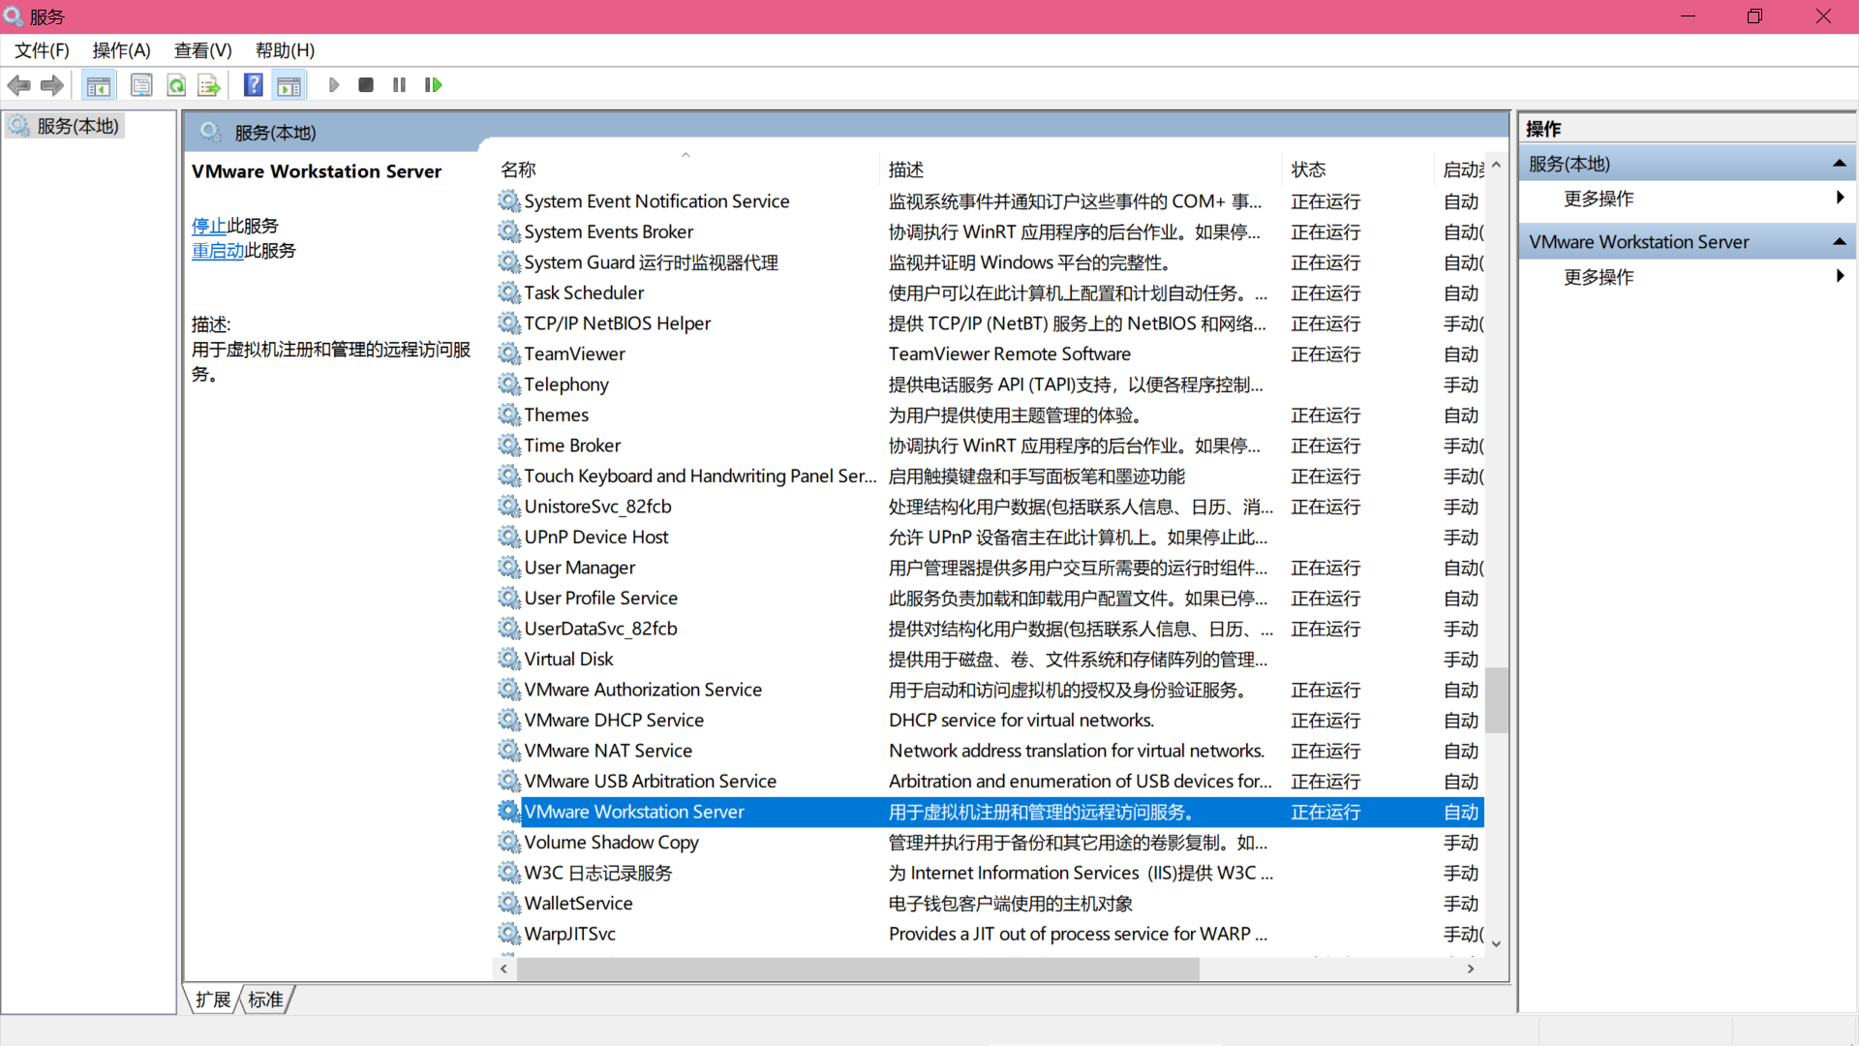Open the Help (帮助) menu
Screen dimensions: 1859x1046
click(x=285, y=50)
